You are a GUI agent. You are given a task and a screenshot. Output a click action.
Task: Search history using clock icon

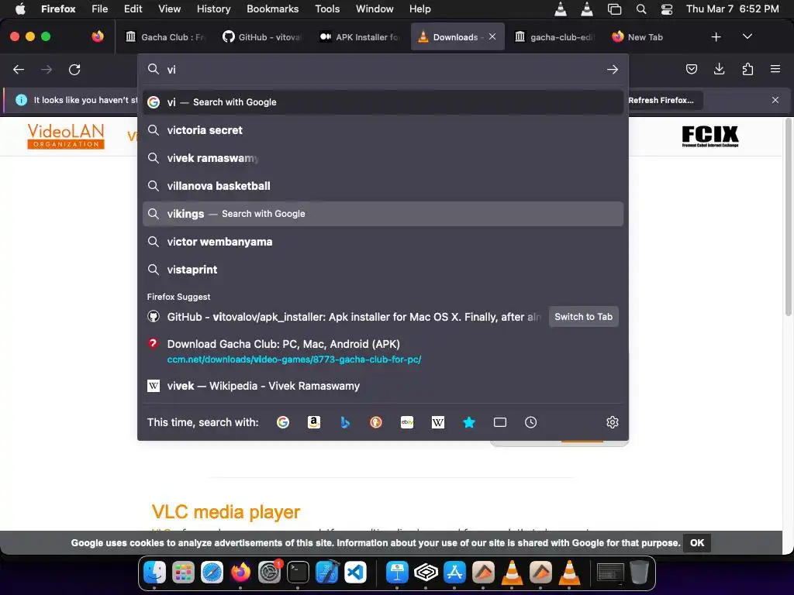(x=530, y=422)
